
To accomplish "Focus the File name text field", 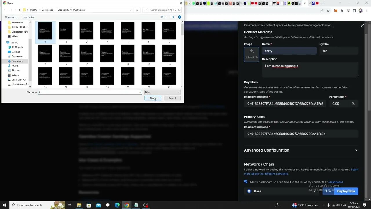I will coord(89,92).
